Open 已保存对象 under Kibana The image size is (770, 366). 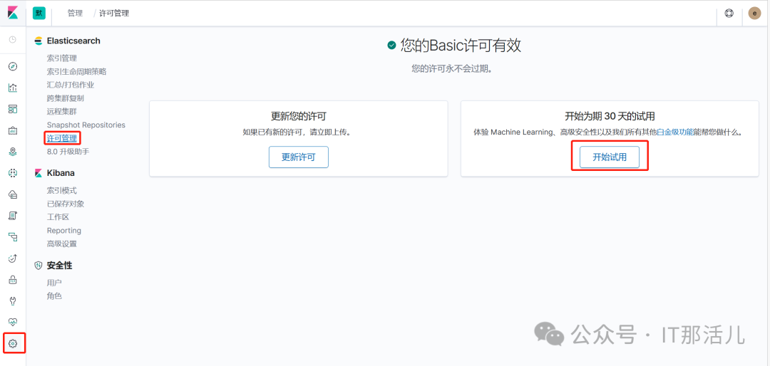click(66, 204)
